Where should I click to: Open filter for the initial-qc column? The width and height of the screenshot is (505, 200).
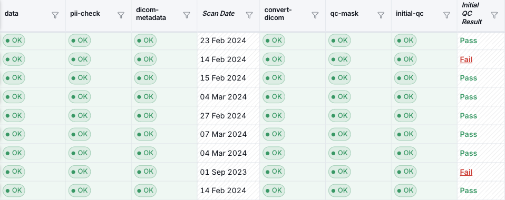pos(446,15)
